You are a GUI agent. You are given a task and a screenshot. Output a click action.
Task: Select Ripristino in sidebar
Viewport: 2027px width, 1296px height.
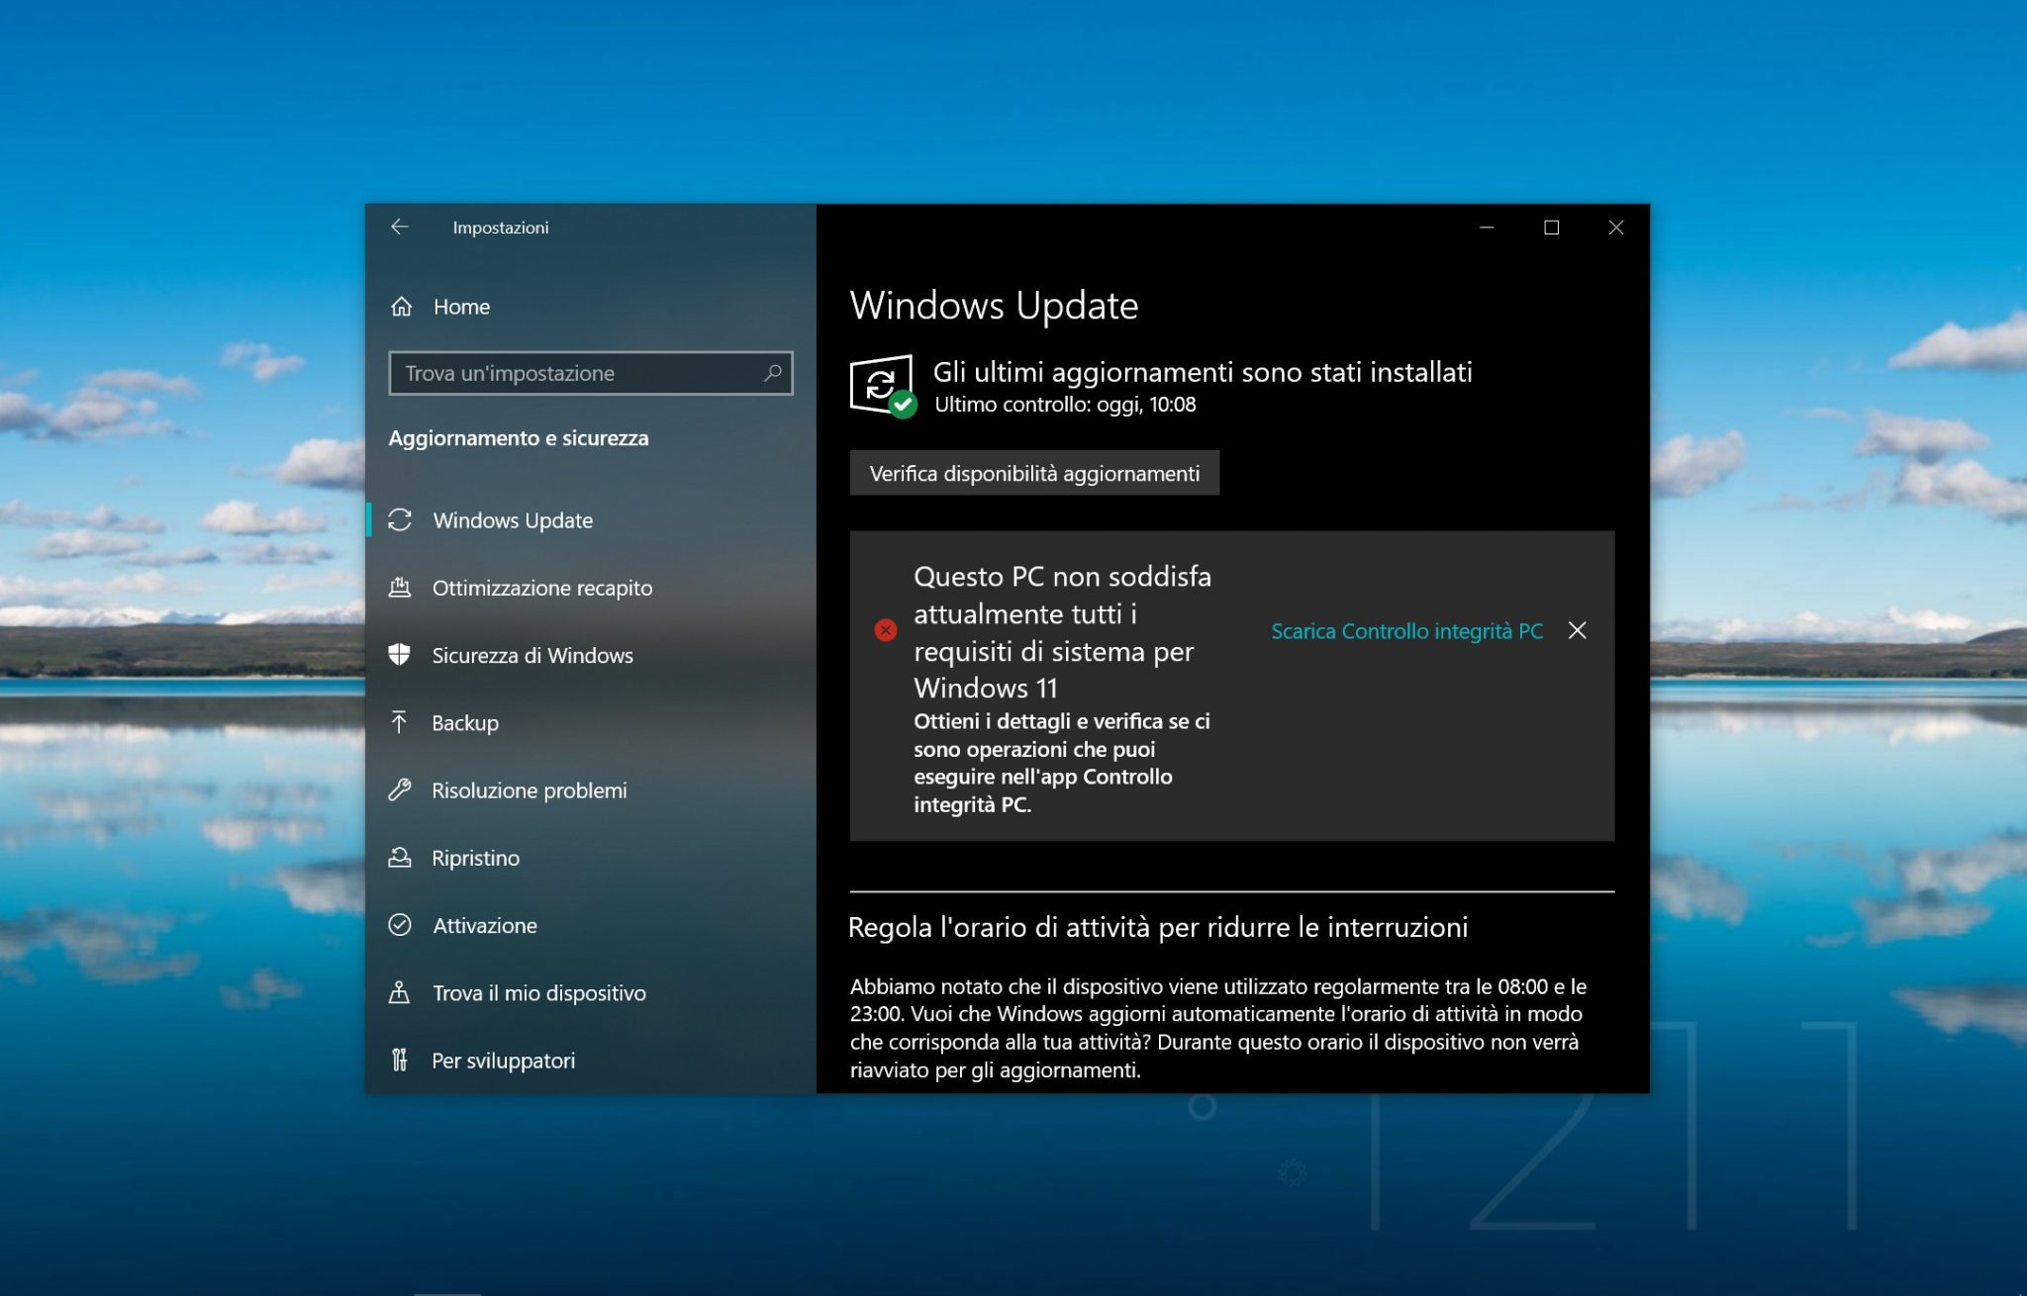(591, 858)
